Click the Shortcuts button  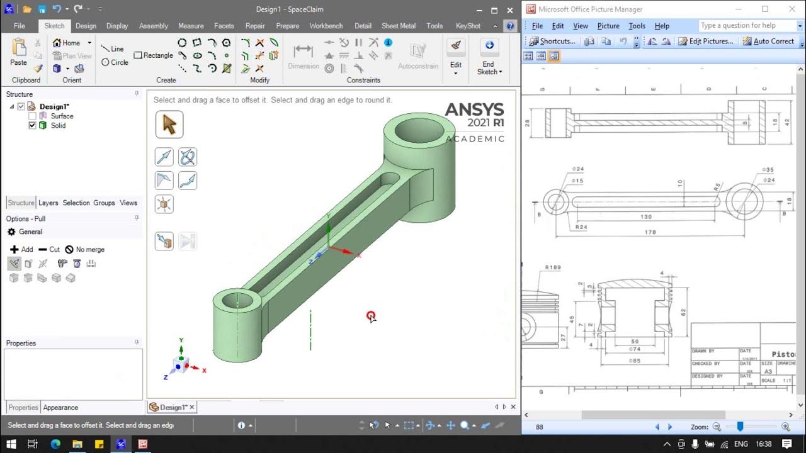click(552, 41)
